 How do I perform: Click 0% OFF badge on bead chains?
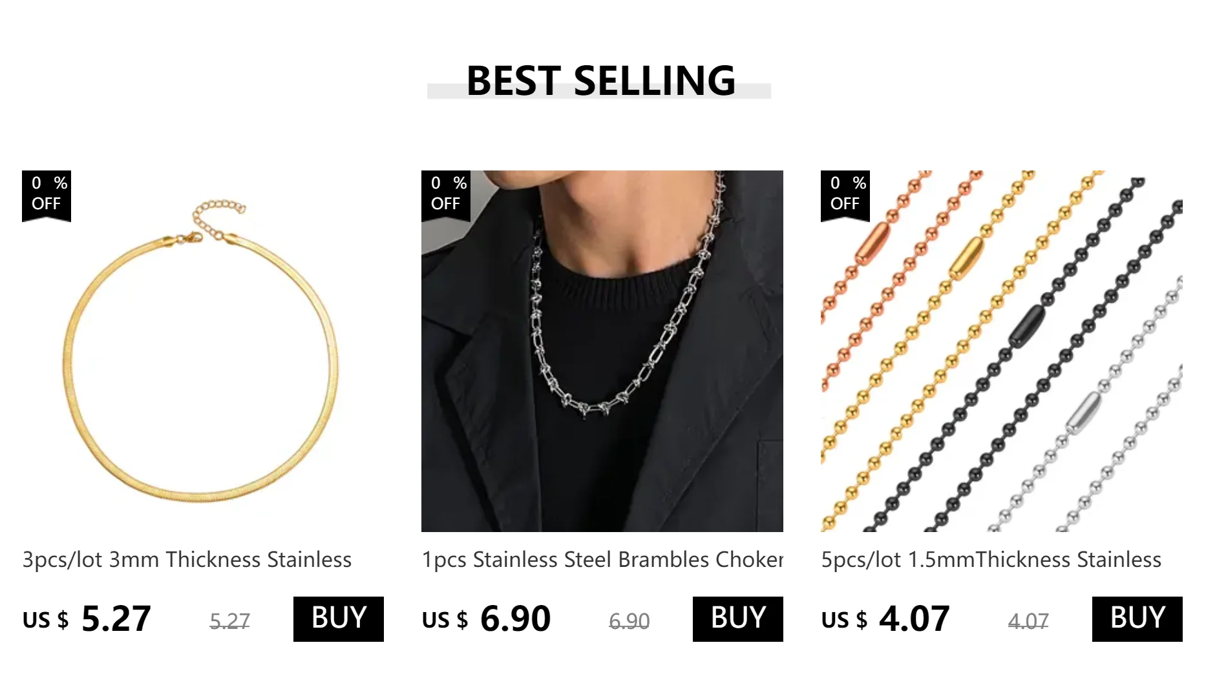[x=845, y=195]
